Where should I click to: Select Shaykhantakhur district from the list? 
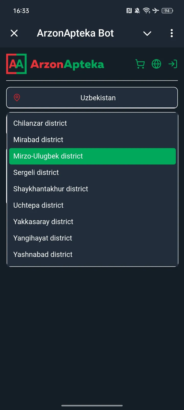(50, 189)
